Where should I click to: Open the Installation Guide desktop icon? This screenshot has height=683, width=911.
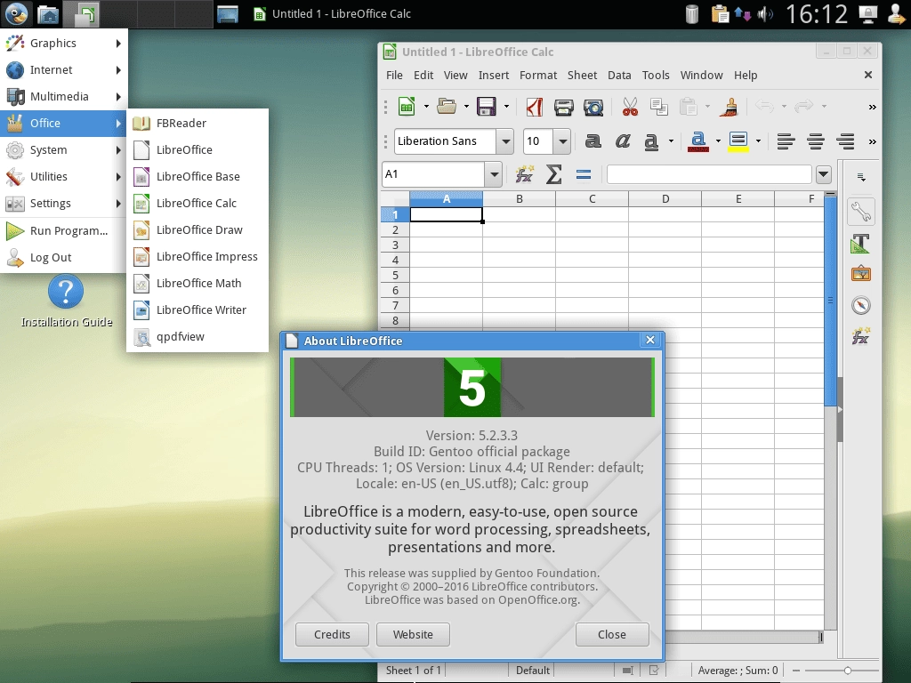(x=66, y=301)
